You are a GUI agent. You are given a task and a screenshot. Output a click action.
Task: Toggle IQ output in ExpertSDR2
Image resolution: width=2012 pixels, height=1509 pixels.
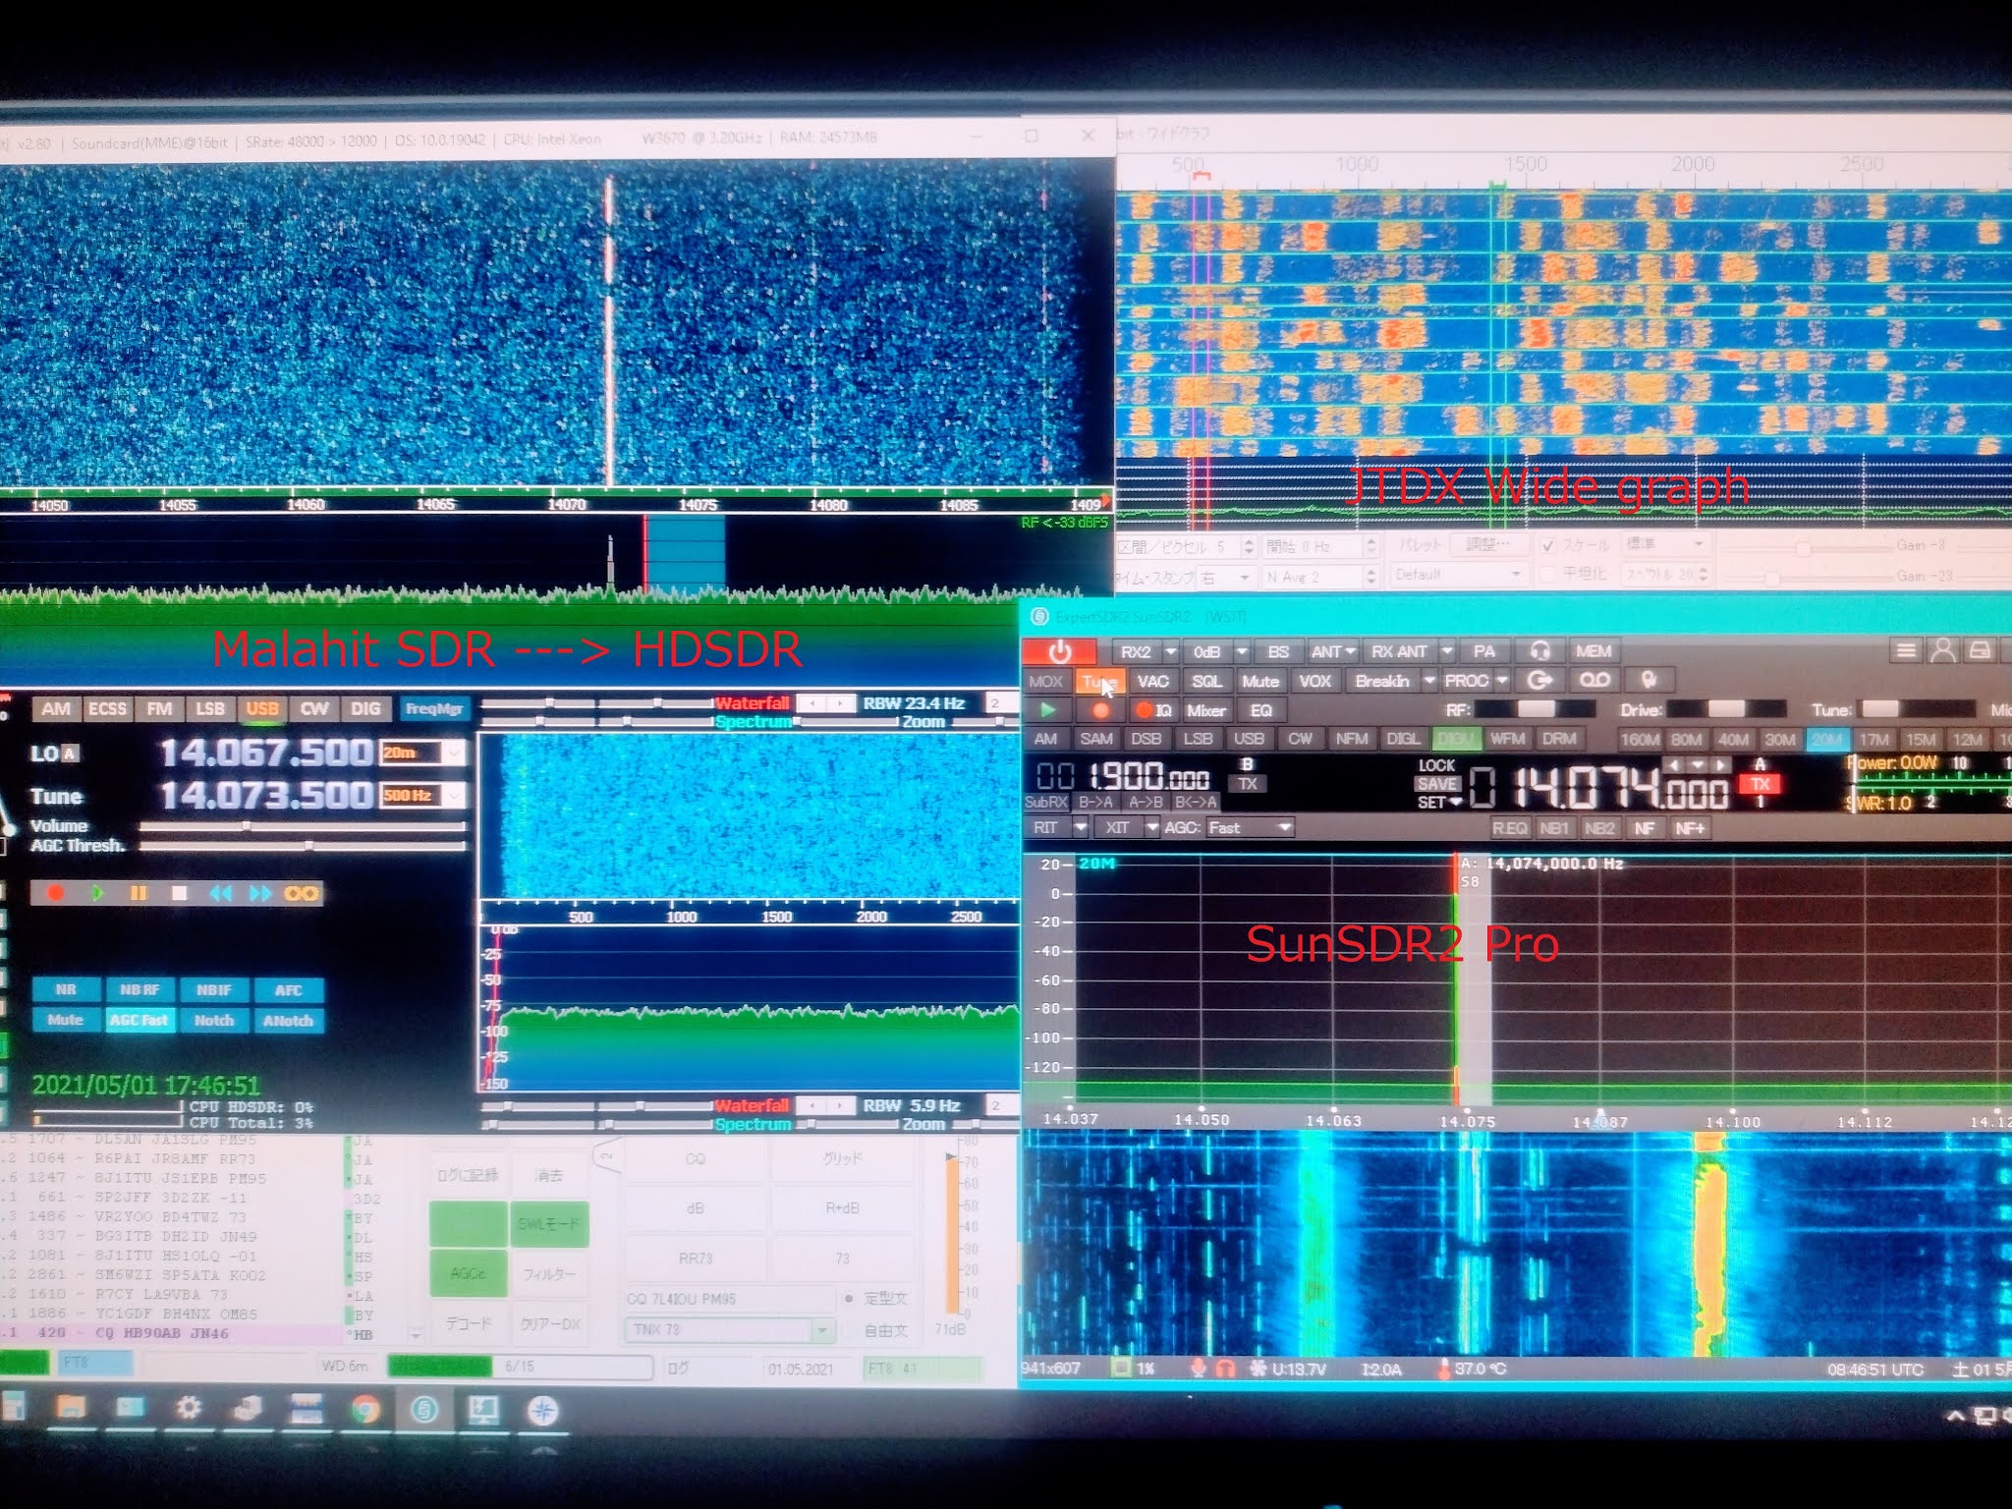pyautogui.click(x=1157, y=708)
